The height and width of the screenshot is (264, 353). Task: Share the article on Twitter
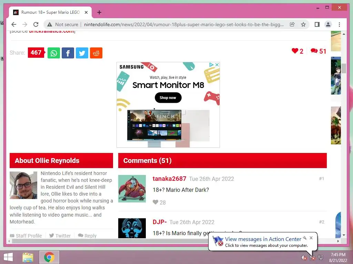click(82, 53)
